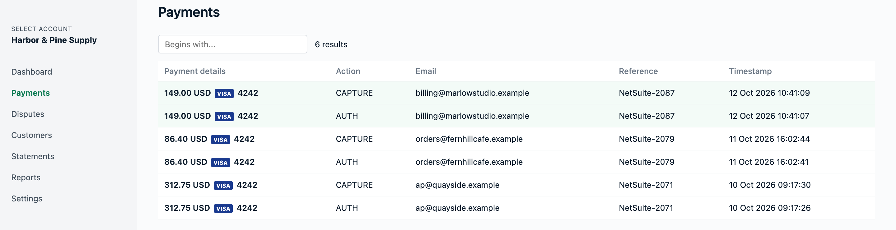896x230 pixels.
Task: Open the Customers page
Action: (x=32, y=135)
